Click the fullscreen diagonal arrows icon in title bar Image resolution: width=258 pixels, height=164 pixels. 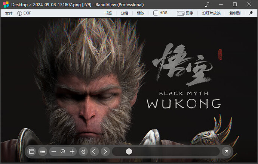207,4
